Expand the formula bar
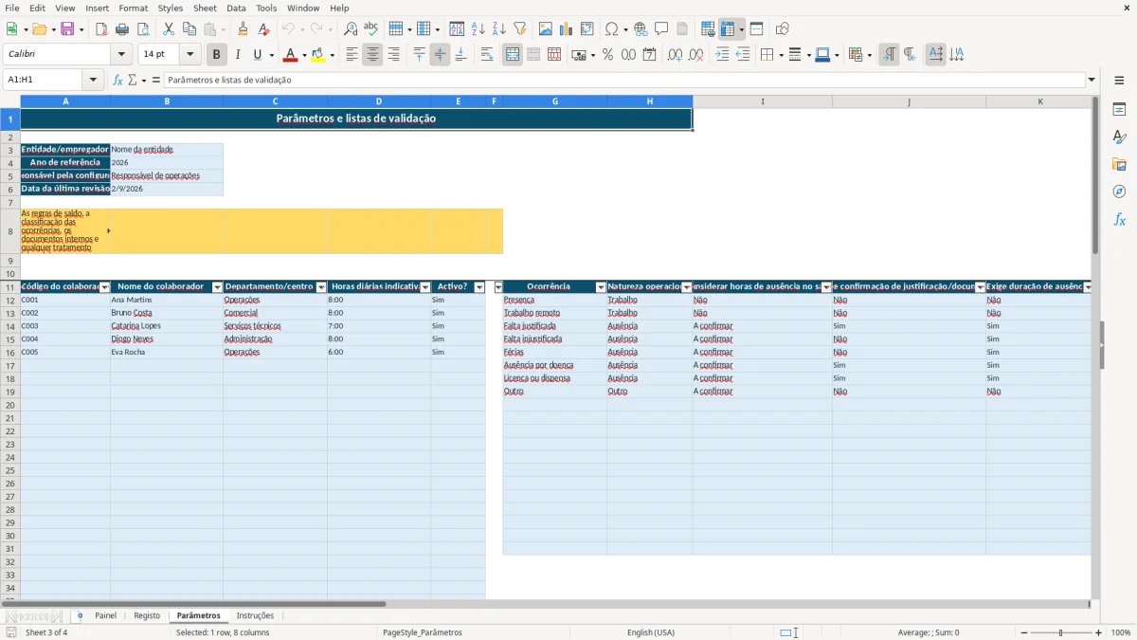This screenshot has width=1137, height=640. 1092,80
